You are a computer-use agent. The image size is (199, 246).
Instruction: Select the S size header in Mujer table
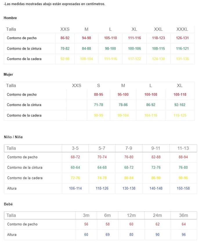99,85
